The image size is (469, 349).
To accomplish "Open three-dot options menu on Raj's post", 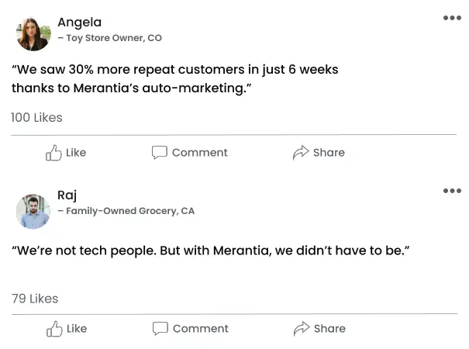I will (452, 191).
